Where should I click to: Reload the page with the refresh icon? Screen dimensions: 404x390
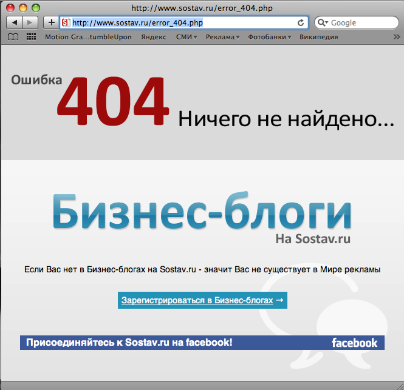pyautogui.click(x=300, y=22)
